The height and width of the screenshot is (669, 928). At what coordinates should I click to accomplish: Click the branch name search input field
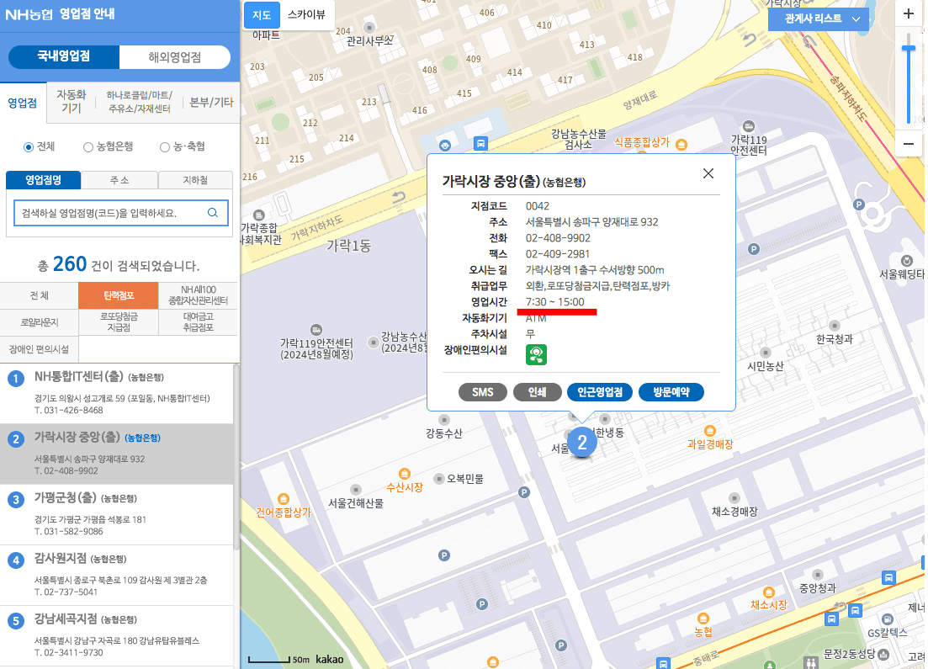click(121, 213)
